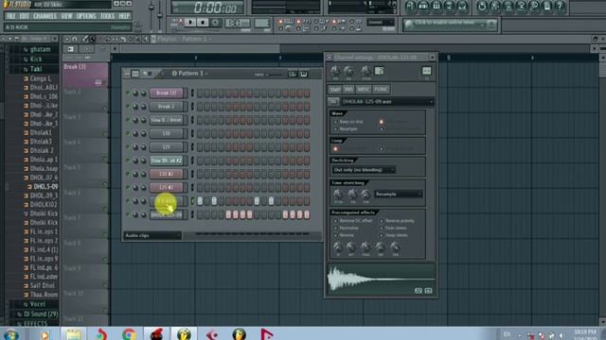Viewport: 606px width, 340px height.
Task: Adjust the step sequencer swing slider
Action: point(274,75)
